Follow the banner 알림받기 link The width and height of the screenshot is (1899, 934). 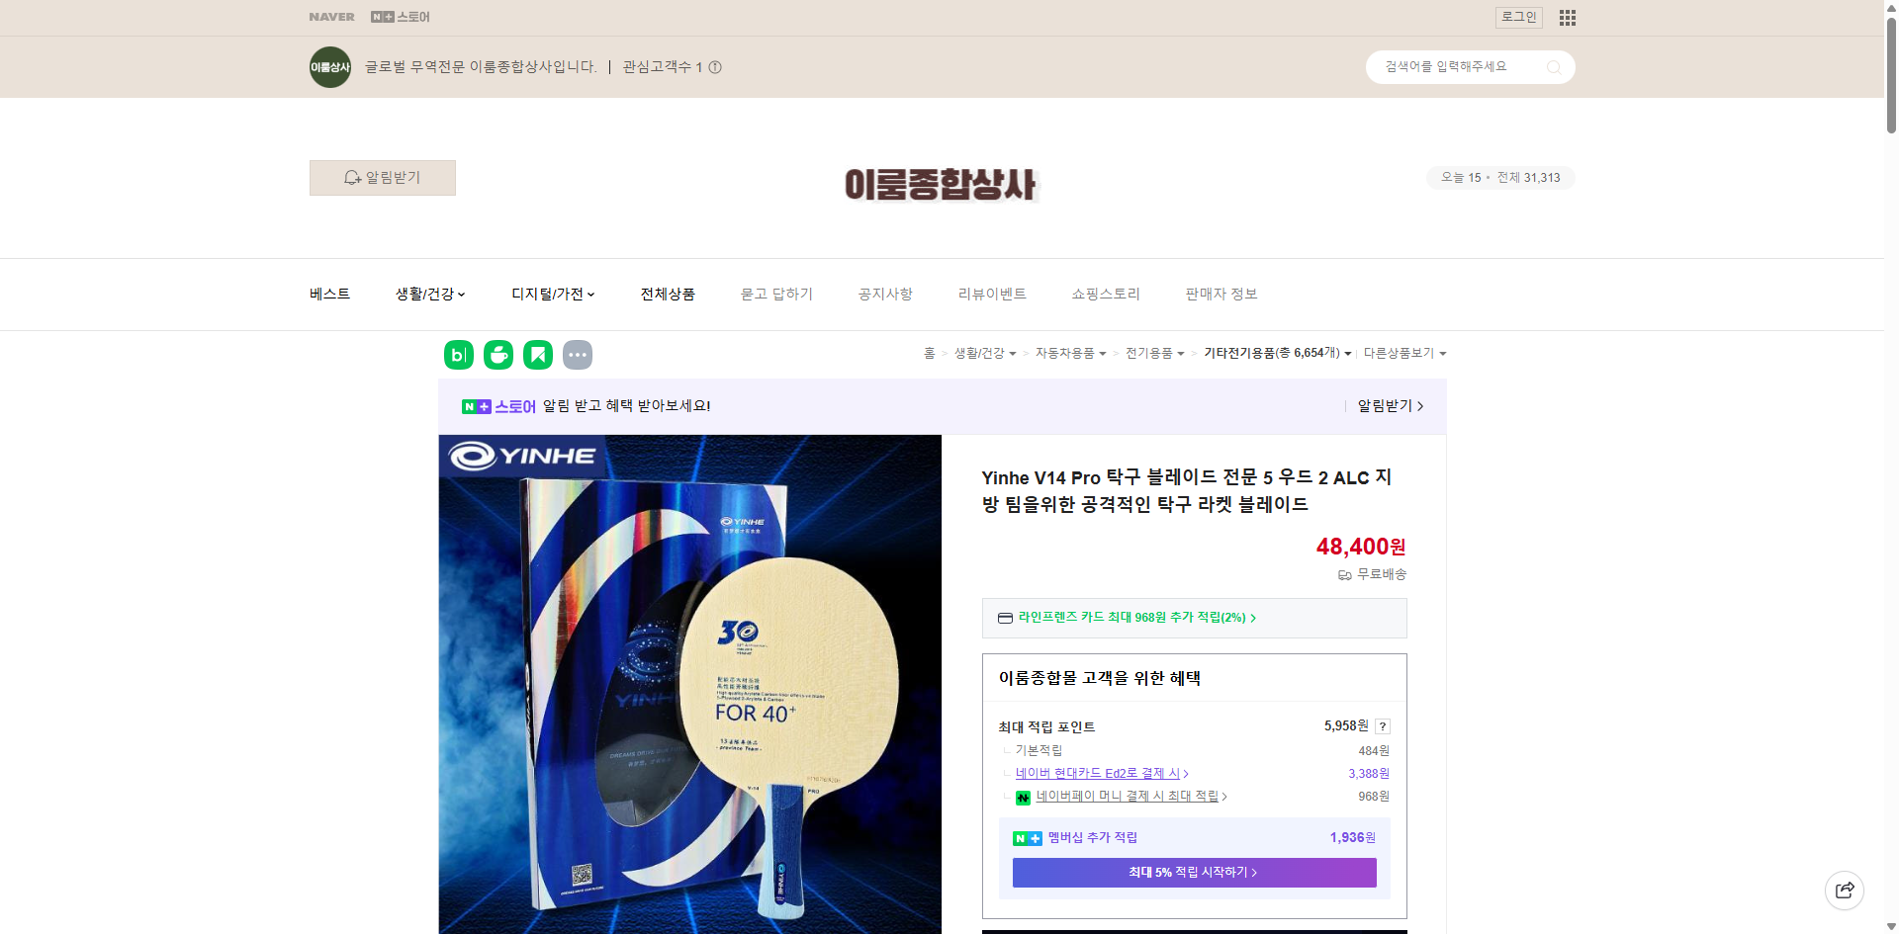1387,405
